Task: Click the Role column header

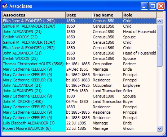Action: [x=139, y=15]
